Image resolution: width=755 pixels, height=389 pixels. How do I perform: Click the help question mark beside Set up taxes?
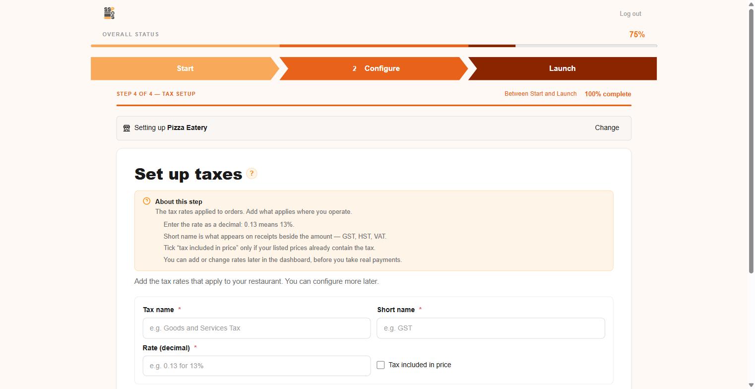(252, 174)
